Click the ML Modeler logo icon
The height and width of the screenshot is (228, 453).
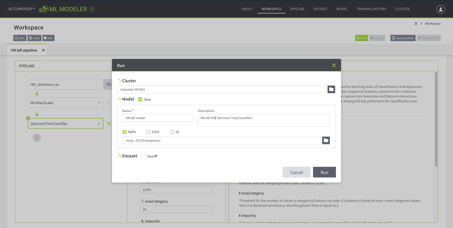[44, 9]
